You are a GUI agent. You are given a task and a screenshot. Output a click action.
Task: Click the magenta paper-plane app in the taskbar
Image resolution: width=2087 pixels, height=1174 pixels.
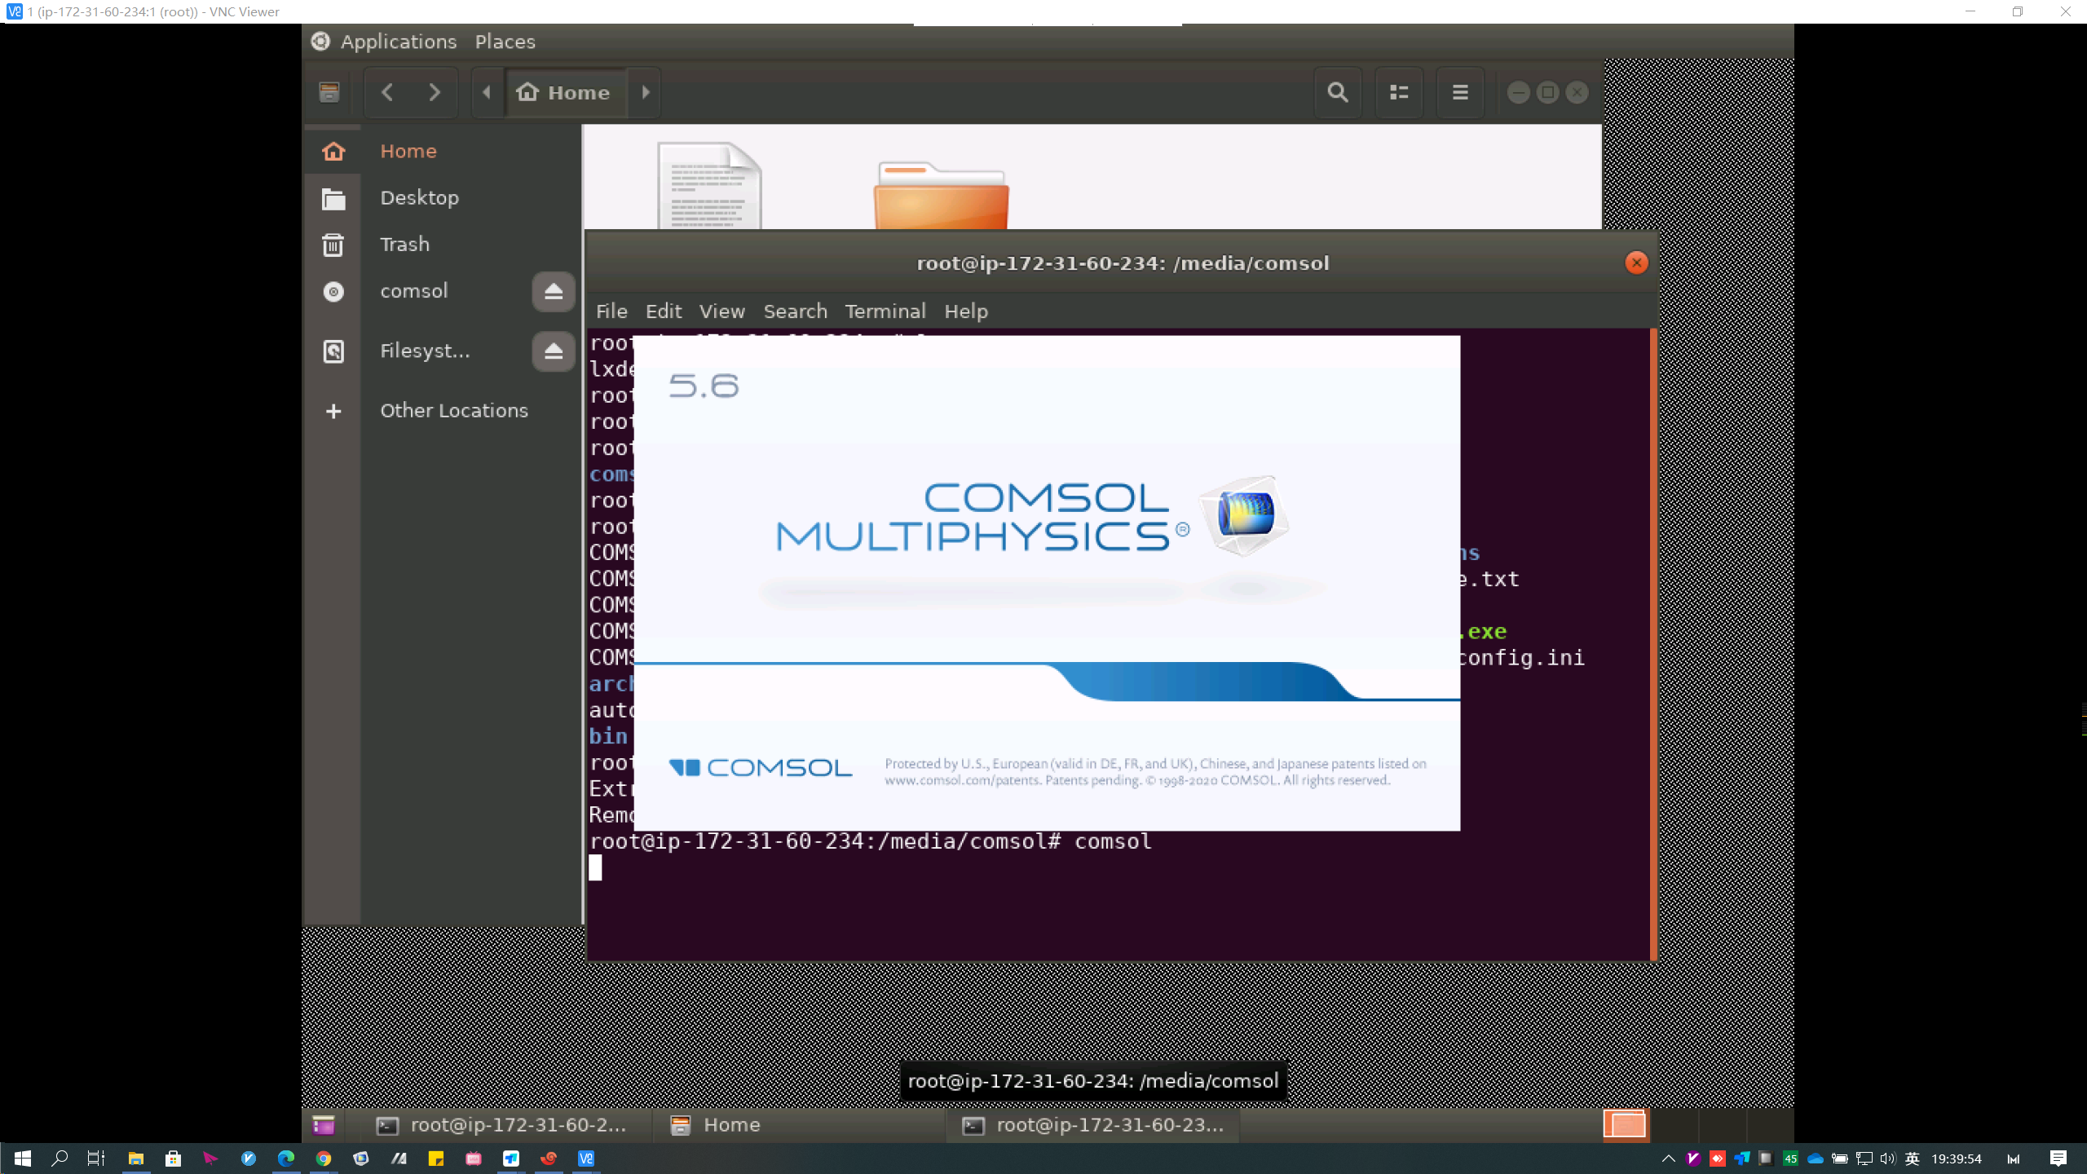point(210,1159)
